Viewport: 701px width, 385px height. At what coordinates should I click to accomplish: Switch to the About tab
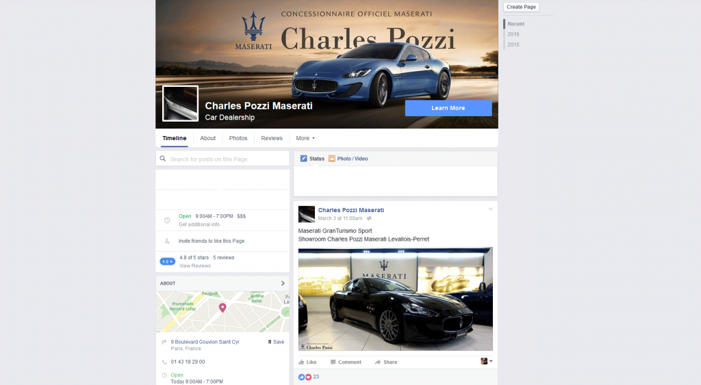[x=207, y=138]
